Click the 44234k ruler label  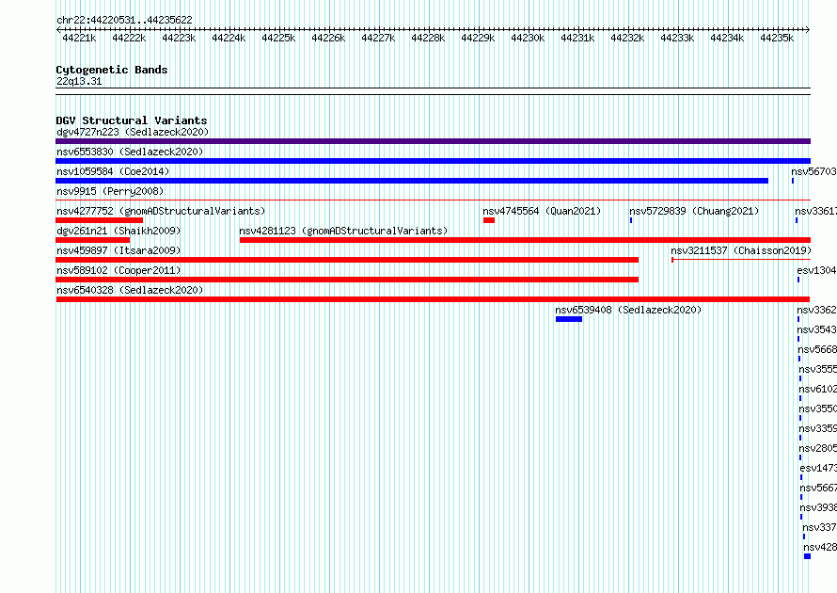[x=727, y=38]
